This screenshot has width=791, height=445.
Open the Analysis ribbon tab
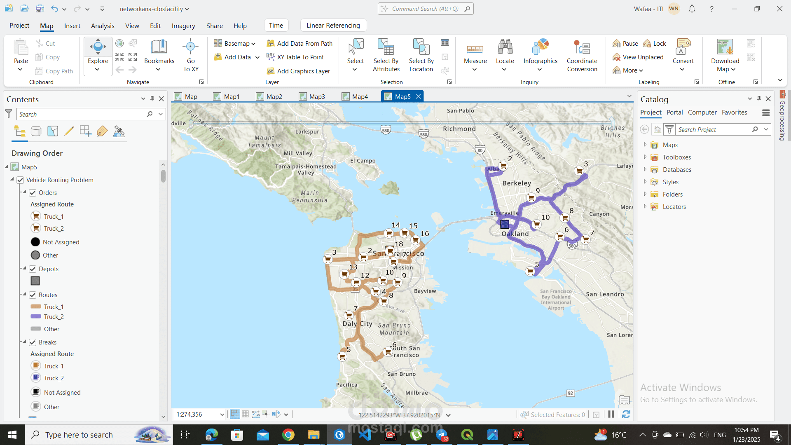coord(103,26)
